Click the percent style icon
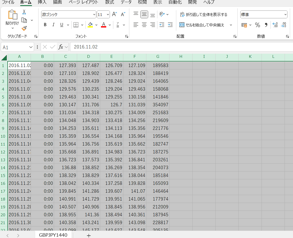Image resolution: width=293 pixels, height=238 pixels. 257,25
